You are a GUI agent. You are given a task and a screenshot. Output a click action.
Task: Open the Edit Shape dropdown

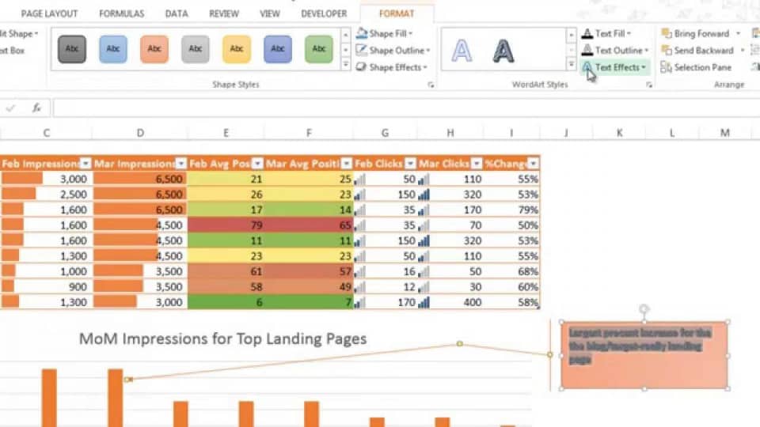(19, 33)
